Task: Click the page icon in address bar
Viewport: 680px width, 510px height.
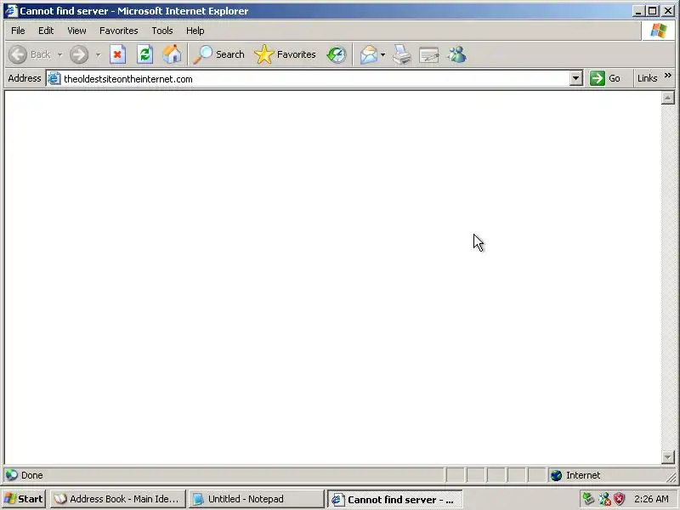Action: (54, 78)
